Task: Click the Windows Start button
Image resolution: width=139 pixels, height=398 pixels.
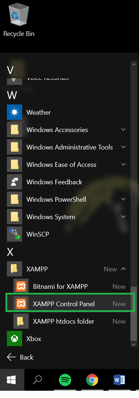Action: point(12,380)
